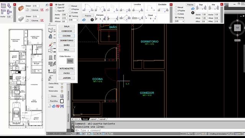Pick the double swing door type icon
245x138 pixels.
[x=100, y=8]
